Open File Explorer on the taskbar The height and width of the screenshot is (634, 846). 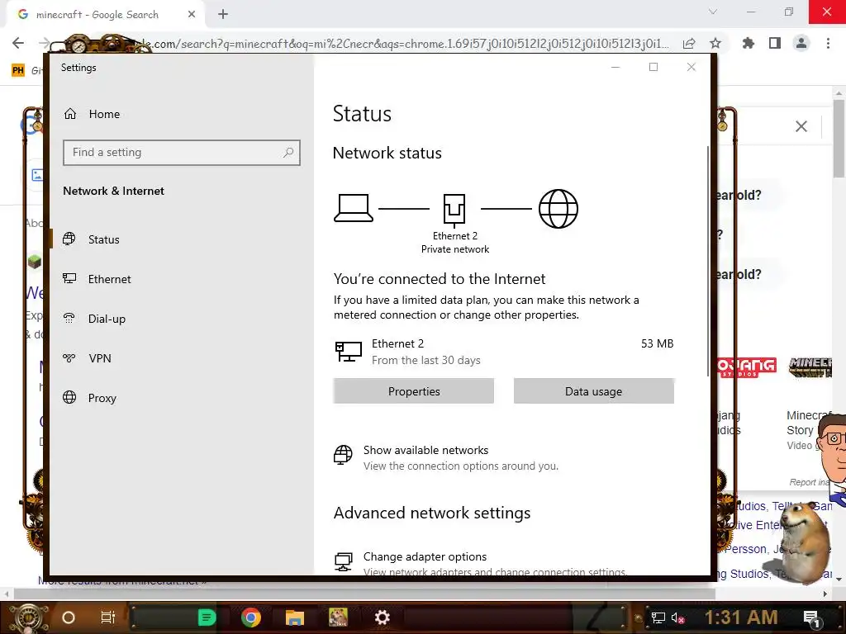coord(295,617)
